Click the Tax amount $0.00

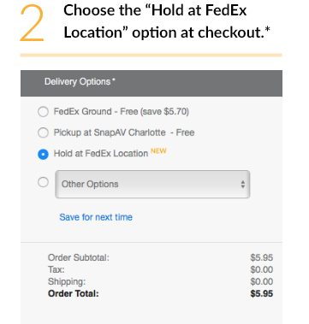click(x=262, y=269)
